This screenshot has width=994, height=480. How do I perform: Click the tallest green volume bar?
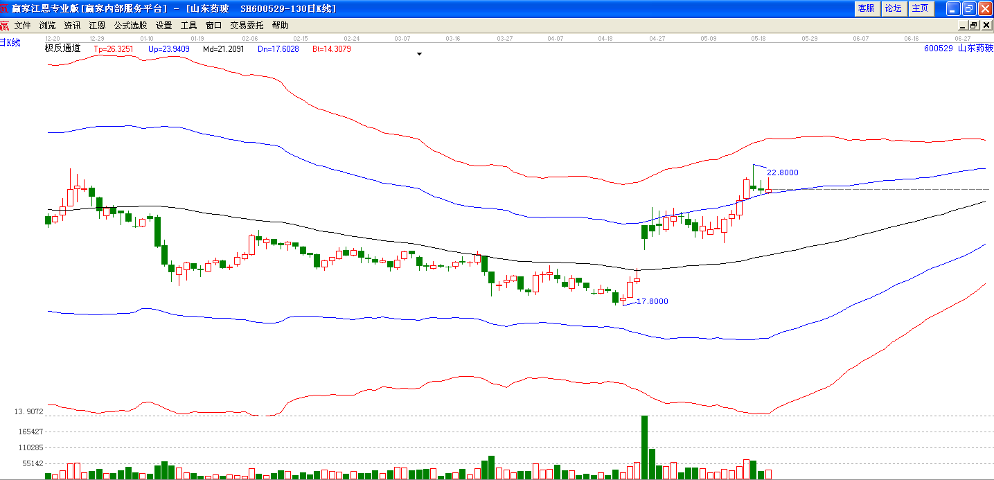pyautogui.click(x=644, y=447)
